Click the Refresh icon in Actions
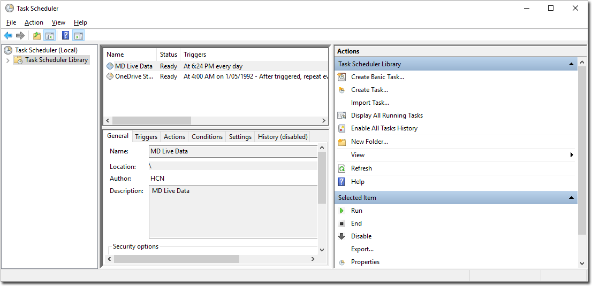 pos(341,168)
